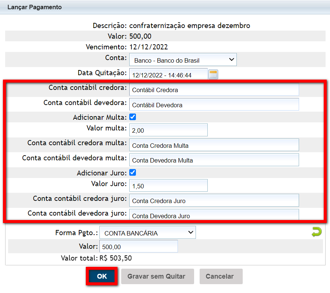The height and width of the screenshot is (293, 330).
Task: Open the Forma Pgto. dropdown
Action: click(148, 233)
